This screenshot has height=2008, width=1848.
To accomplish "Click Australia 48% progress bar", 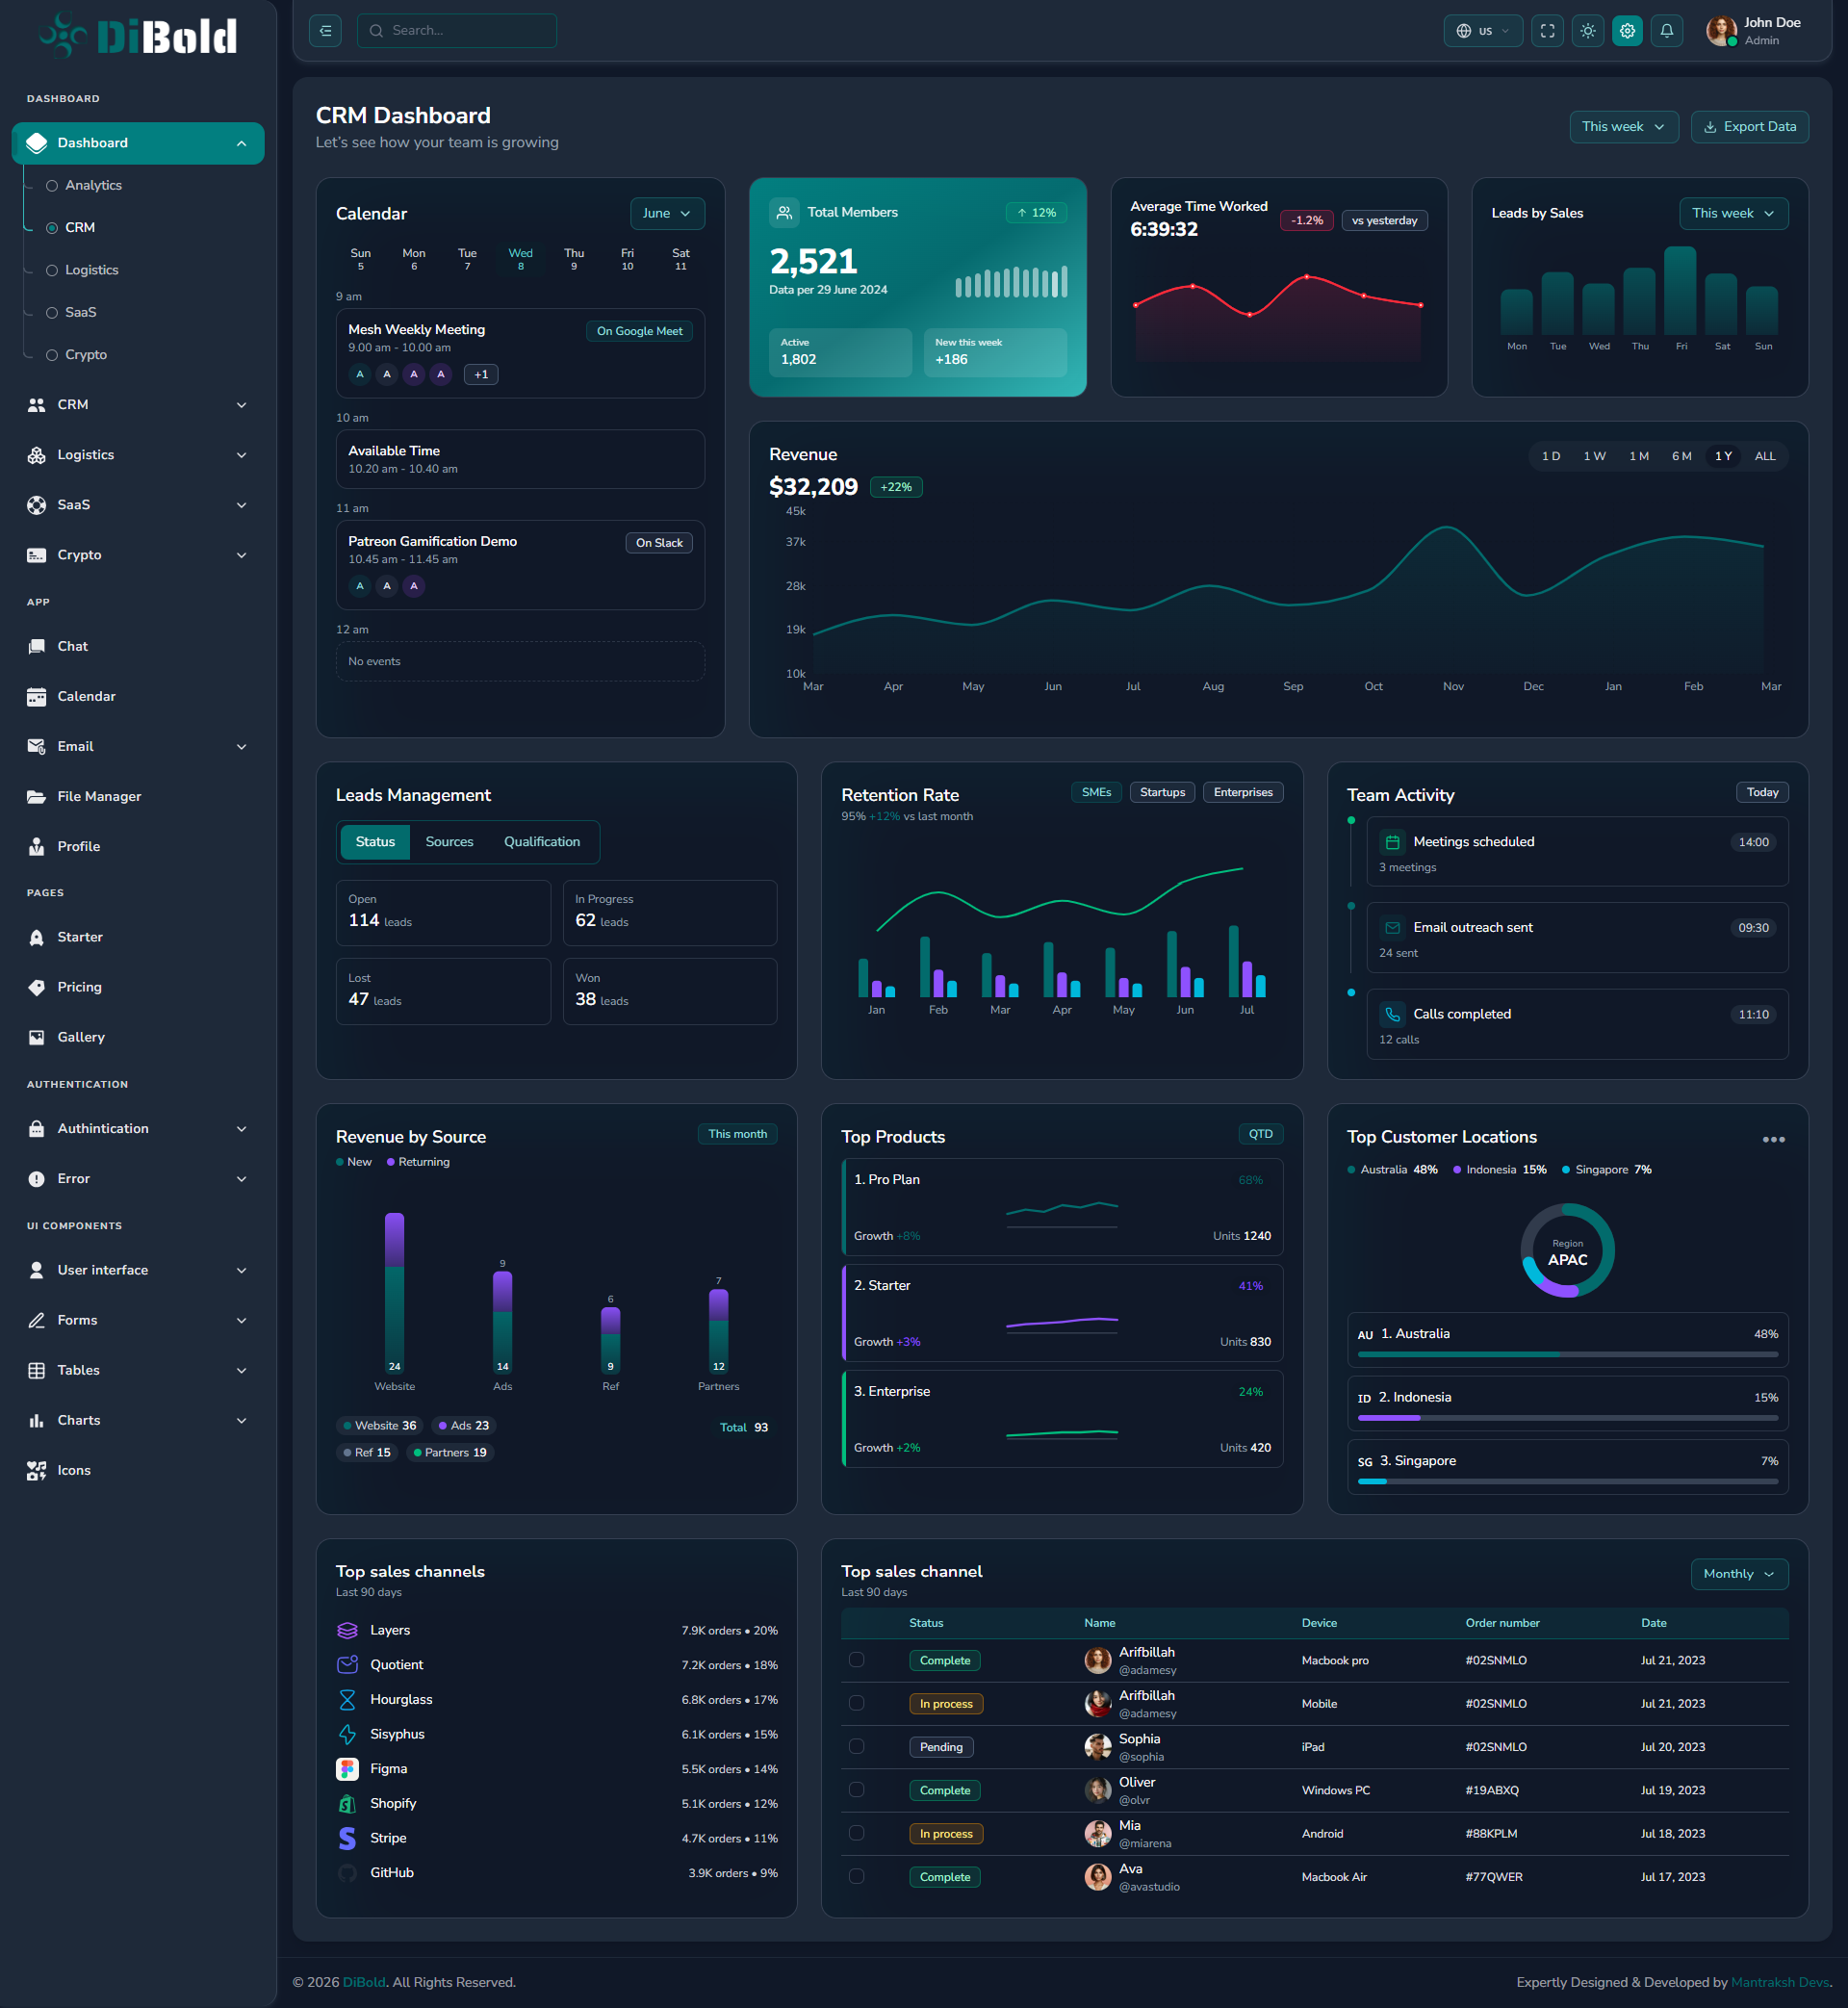I will (x=1567, y=1354).
